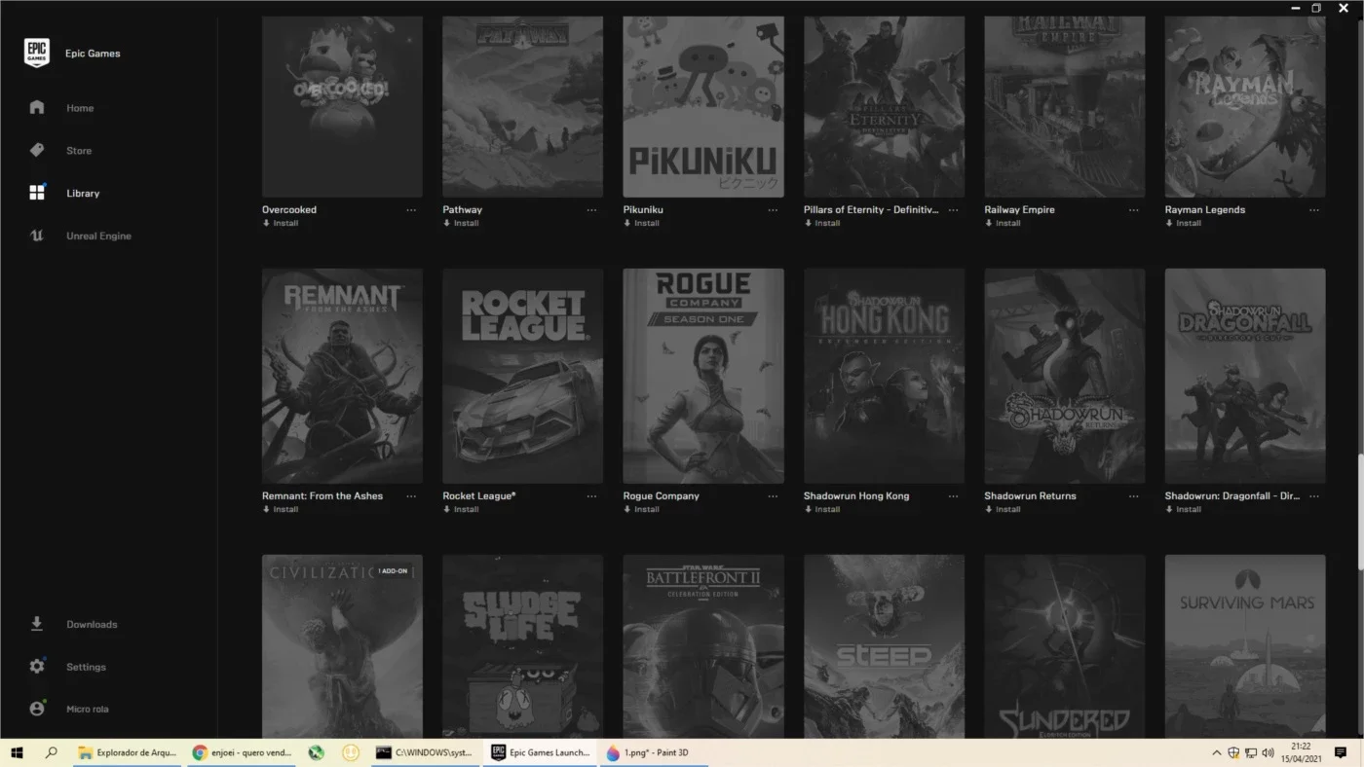Open more options for Pillars of Eternity

point(953,210)
